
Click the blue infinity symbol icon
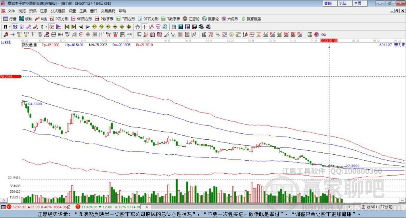(324, 34)
